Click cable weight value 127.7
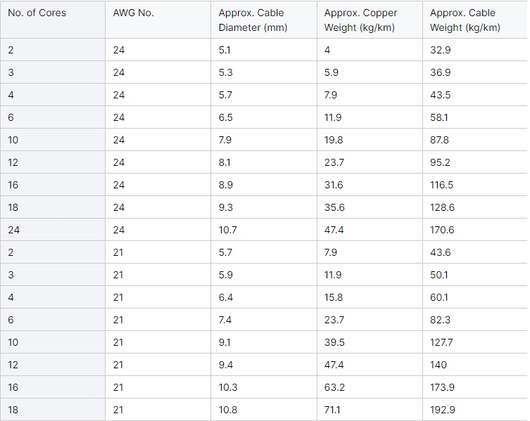Screen dimensions: 530x421 (441, 342)
